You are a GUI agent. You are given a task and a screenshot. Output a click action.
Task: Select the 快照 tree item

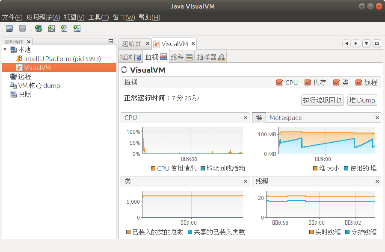(24, 94)
